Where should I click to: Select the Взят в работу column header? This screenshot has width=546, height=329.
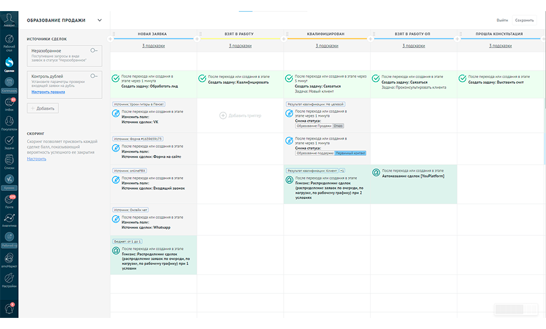pos(239,34)
